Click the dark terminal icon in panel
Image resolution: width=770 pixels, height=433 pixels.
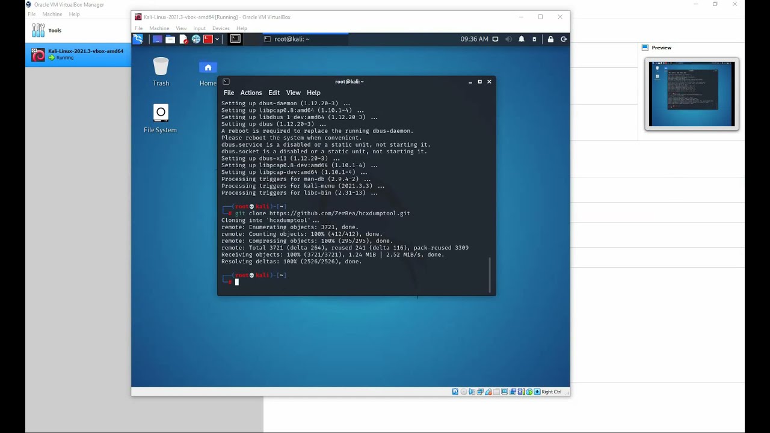point(235,39)
